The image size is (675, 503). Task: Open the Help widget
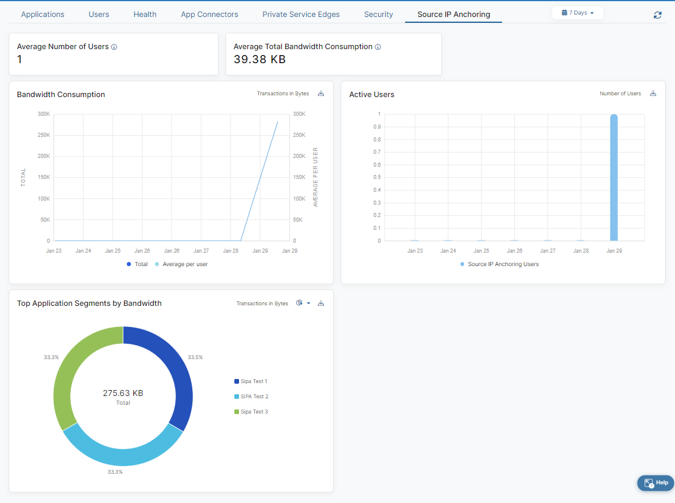(656, 483)
